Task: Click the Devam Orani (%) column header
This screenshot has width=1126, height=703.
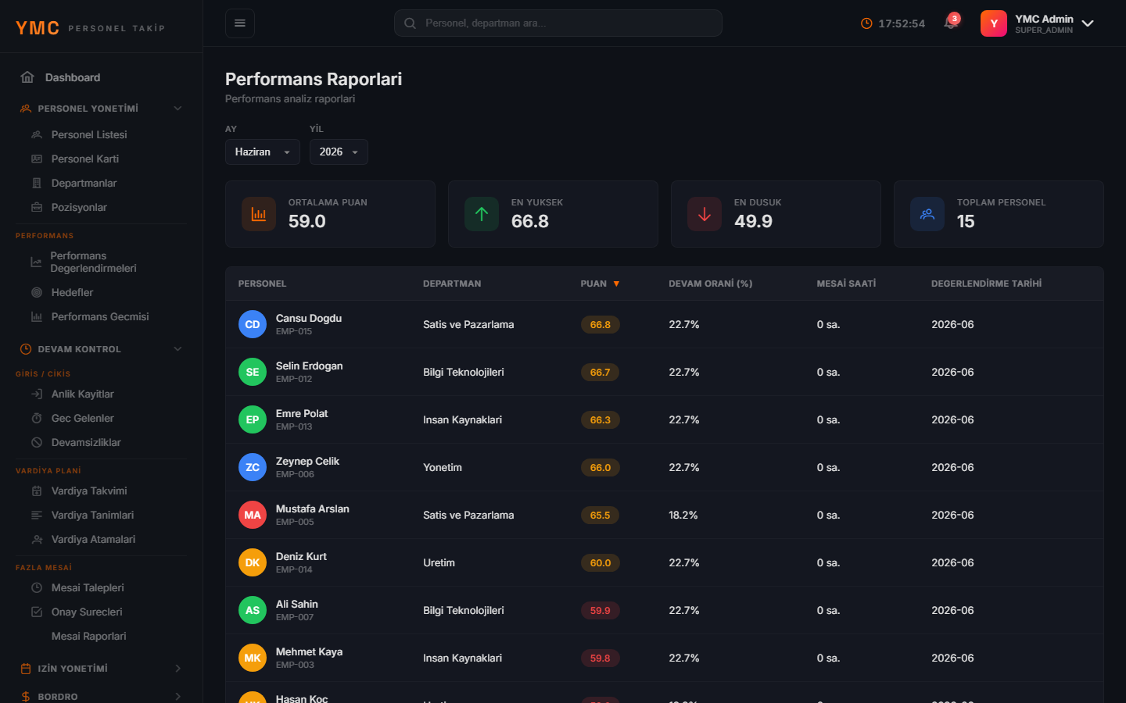Action: (x=711, y=284)
